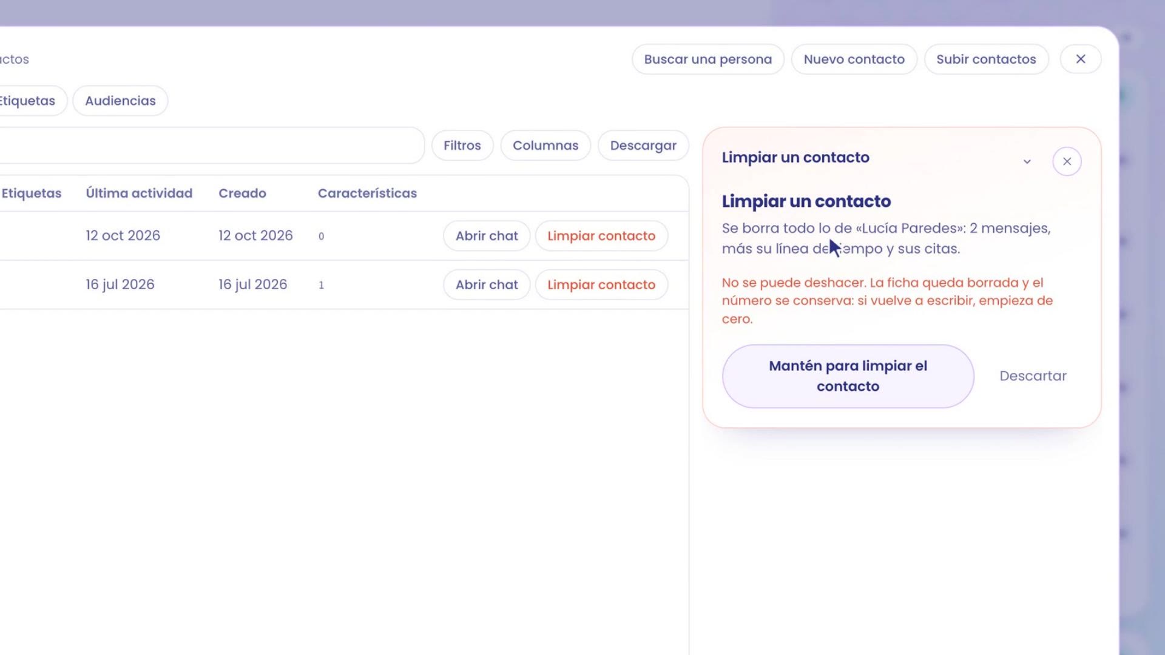The width and height of the screenshot is (1165, 655).
Task: Sort by Última actividad column header
Action: (139, 193)
